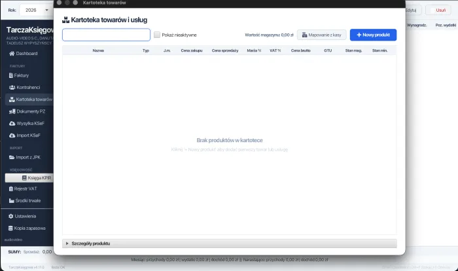
Task: Click the Dashboard home icon in sidebar
Action: point(12,53)
